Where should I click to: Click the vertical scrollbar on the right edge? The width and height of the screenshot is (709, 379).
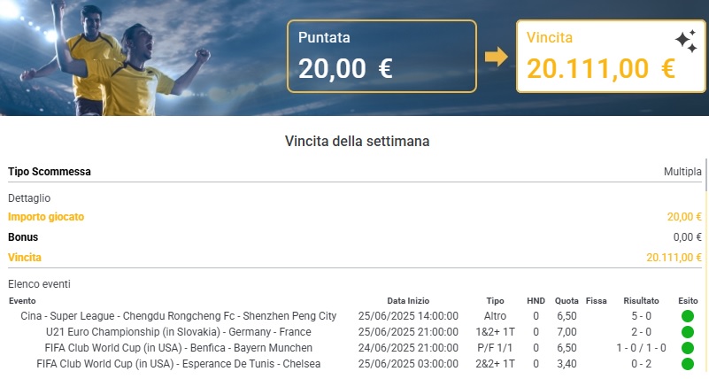705,174
